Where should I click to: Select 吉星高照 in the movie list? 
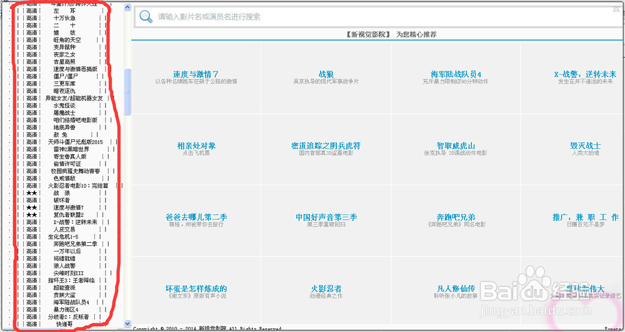pyautogui.click(x=64, y=62)
